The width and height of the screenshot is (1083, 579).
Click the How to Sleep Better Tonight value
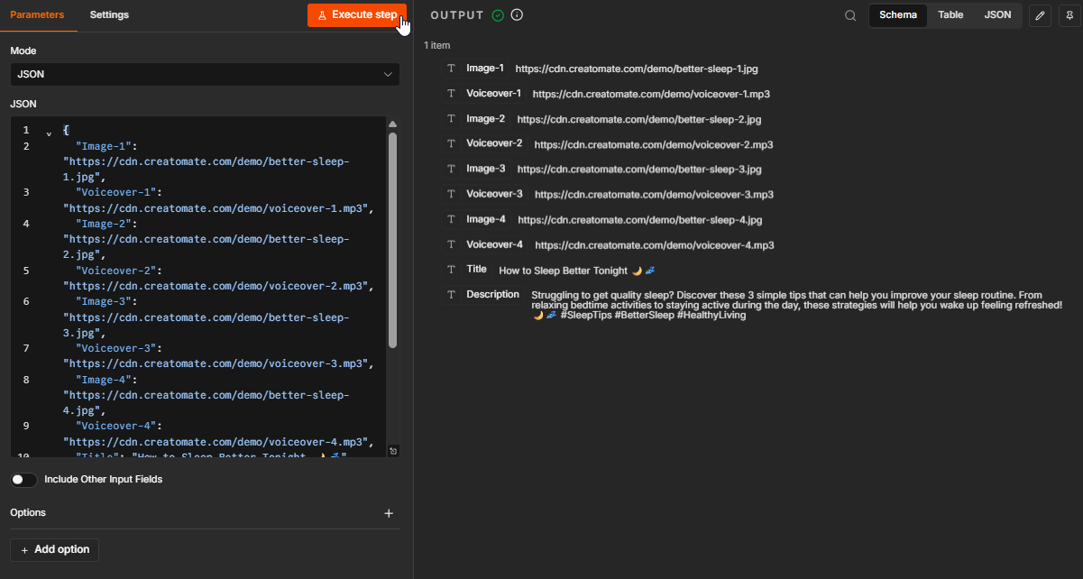click(x=577, y=271)
